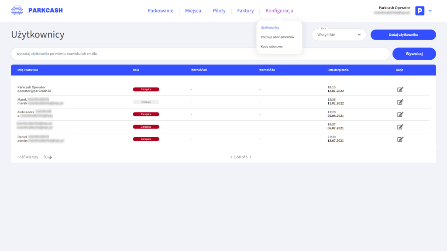
Task: Open the Parkowanie menu
Action: pyautogui.click(x=160, y=11)
